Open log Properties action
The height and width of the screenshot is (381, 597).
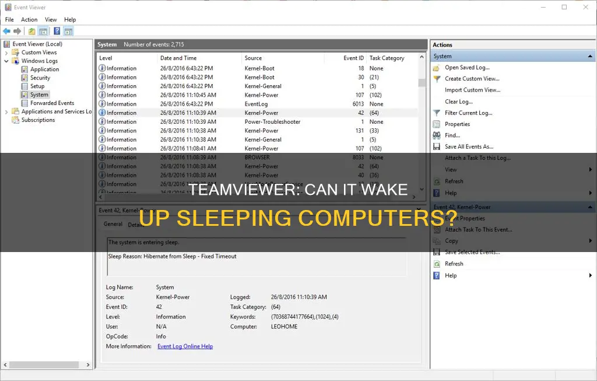pos(457,124)
